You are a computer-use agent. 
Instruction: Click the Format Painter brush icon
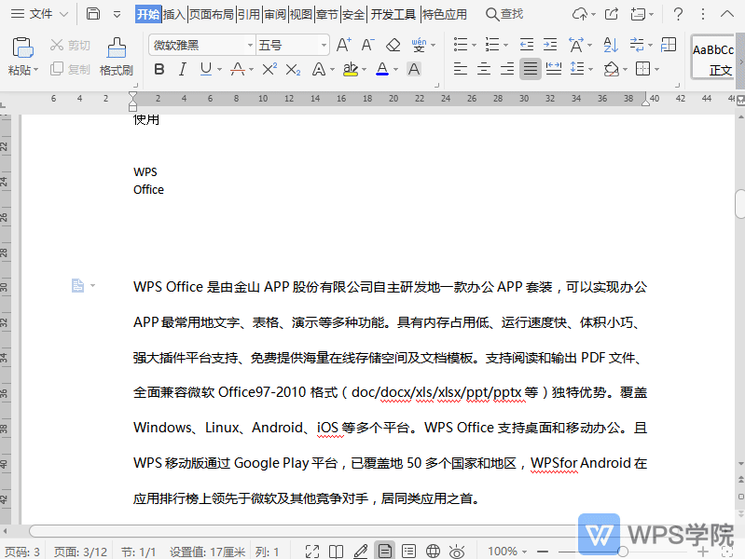117,48
